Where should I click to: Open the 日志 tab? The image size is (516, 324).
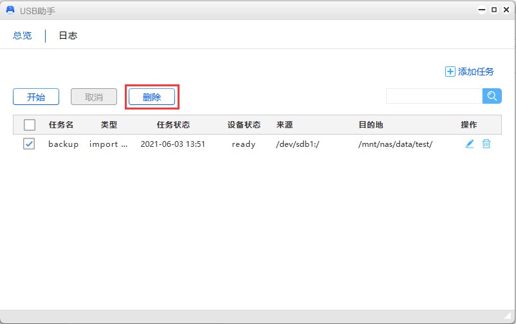point(68,36)
